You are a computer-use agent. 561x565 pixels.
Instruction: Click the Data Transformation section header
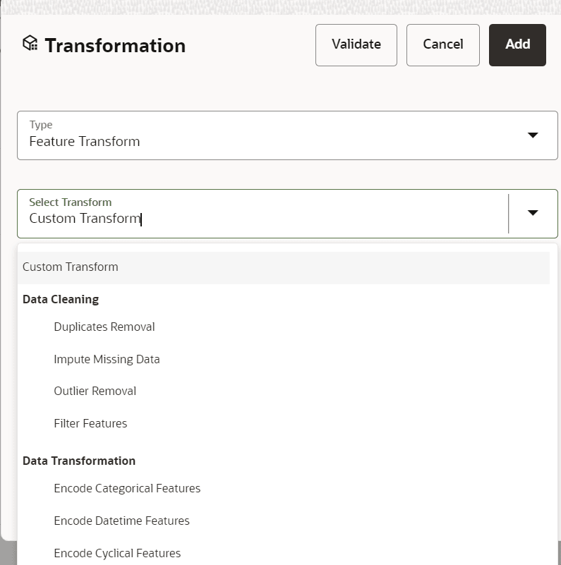[78, 461]
